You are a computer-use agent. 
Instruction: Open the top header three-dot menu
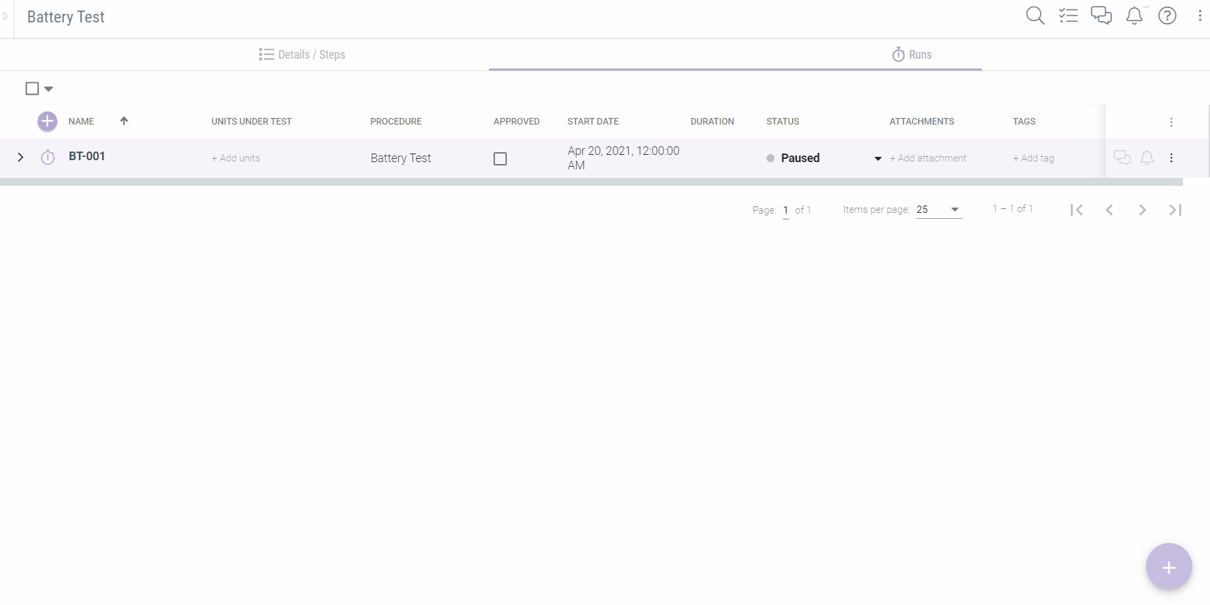coord(1199,16)
